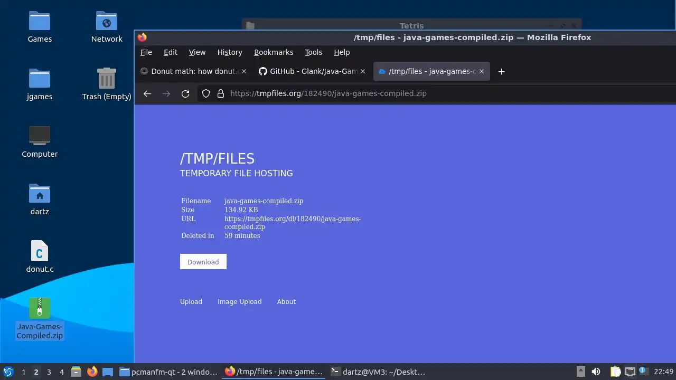Expand the hidden tray items arrow
This screenshot has height=380, width=676.
coord(580,372)
